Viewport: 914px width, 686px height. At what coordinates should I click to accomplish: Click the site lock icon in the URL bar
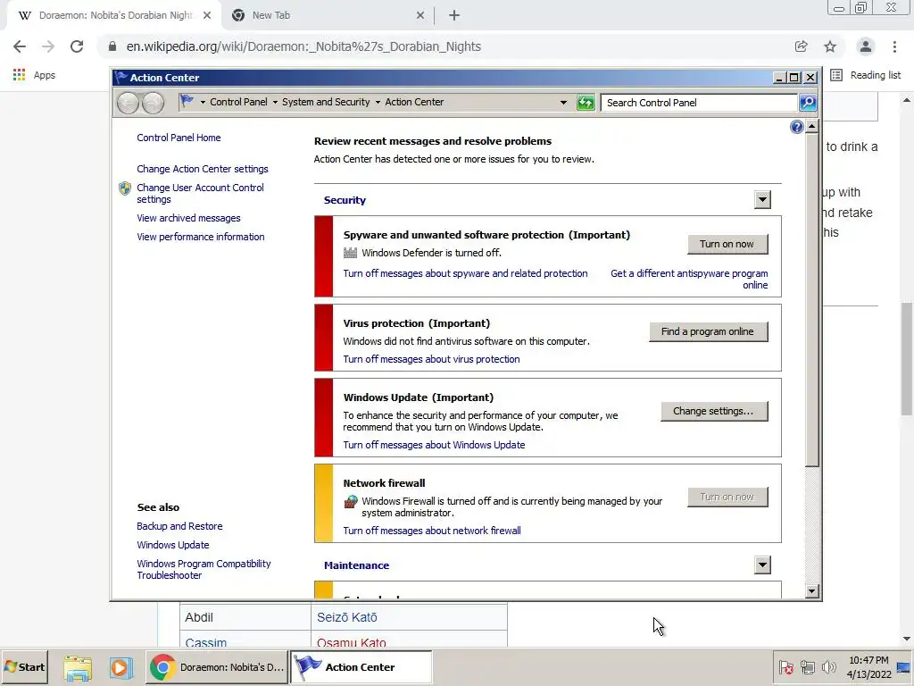click(x=112, y=46)
